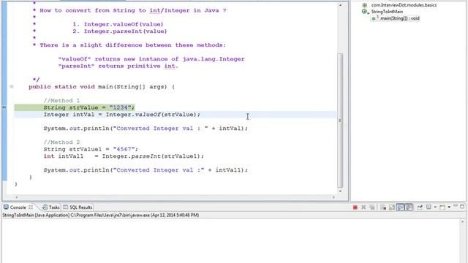Maximize the Console view panel

[x=462, y=206]
